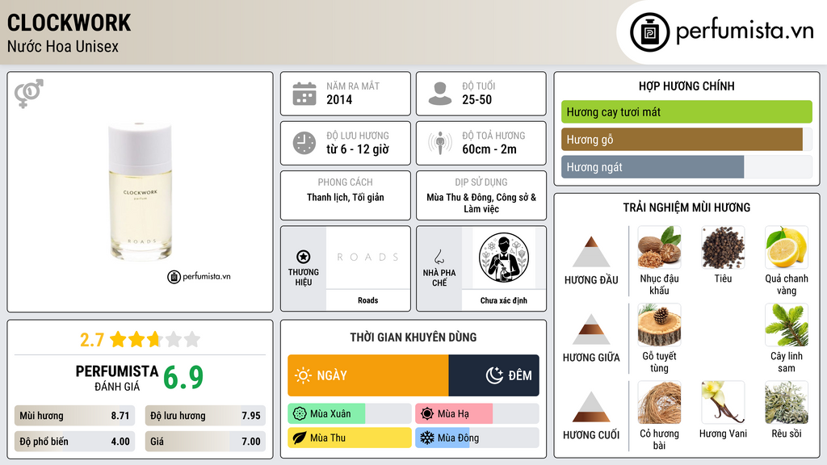Click the Giá 7.00 score bar
Viewport: 827px width, 465px height.
click(205, 442)
